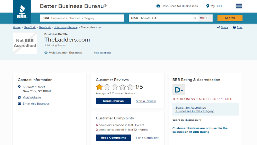Go to Home breadcrumb
The width and height of the screenshot is (257, 145).
click(x=17, y=27)
